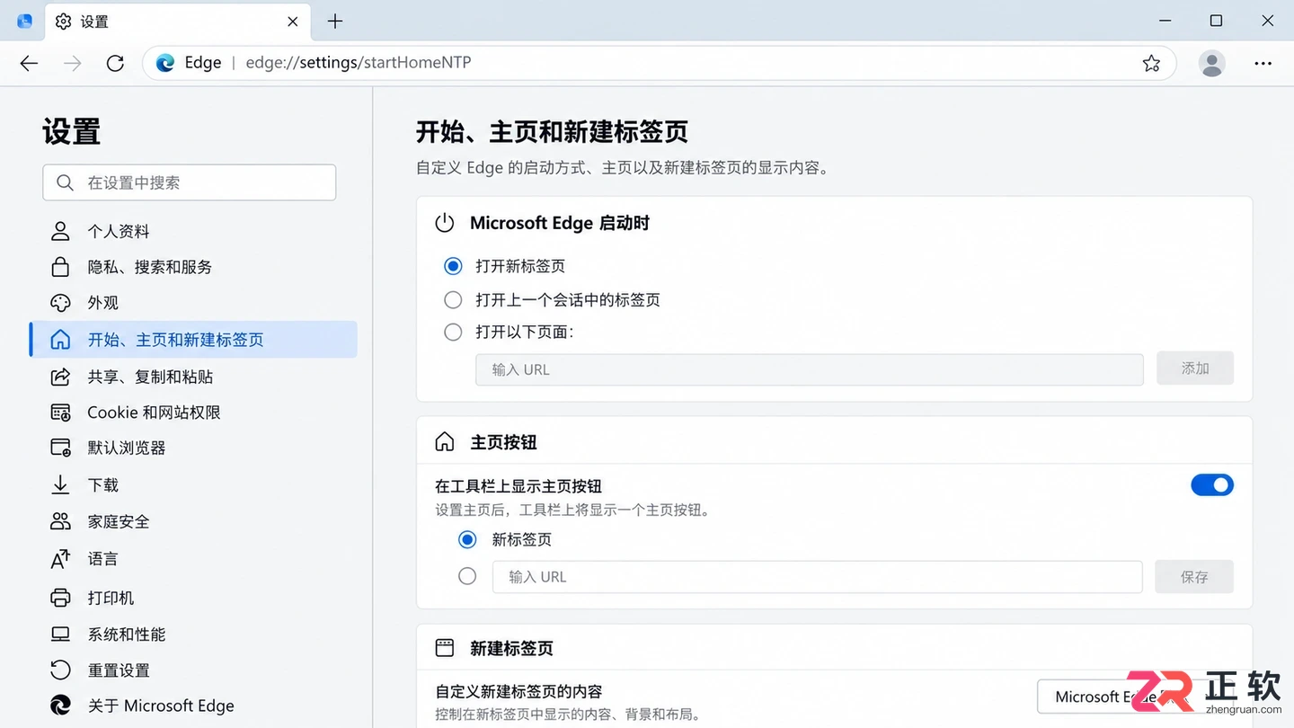
Task: Click the 添加 button
Action: pos(1195,368)
